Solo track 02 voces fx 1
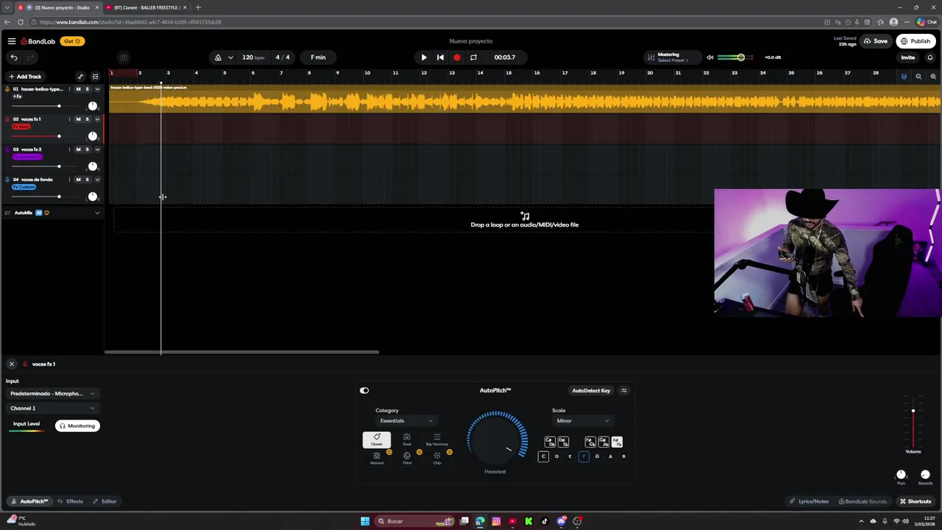 pyautogui.click(x=87, y=119)
